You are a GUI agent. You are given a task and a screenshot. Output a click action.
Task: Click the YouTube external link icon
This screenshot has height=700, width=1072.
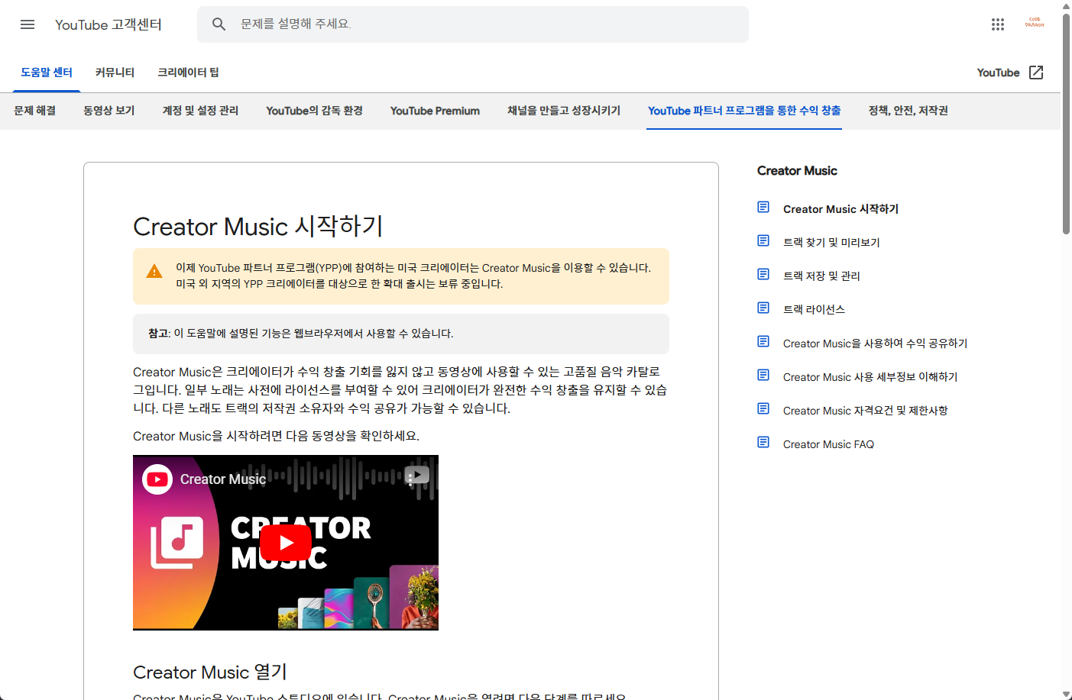pyautogui.click(x=1036, y=73)
